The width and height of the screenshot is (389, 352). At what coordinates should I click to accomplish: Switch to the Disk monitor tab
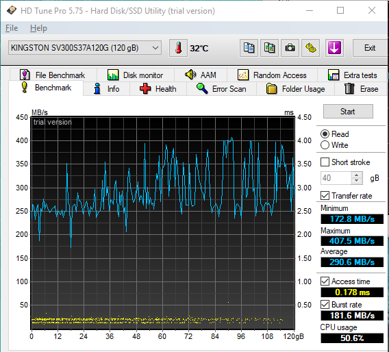pyautogui.click(x=136, y=75)
